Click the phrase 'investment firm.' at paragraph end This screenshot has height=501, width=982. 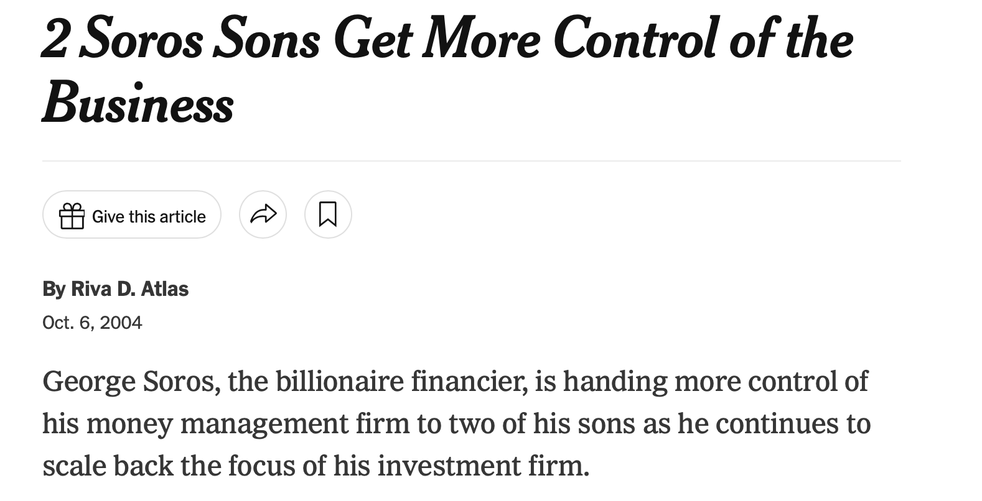click(484, 466)
